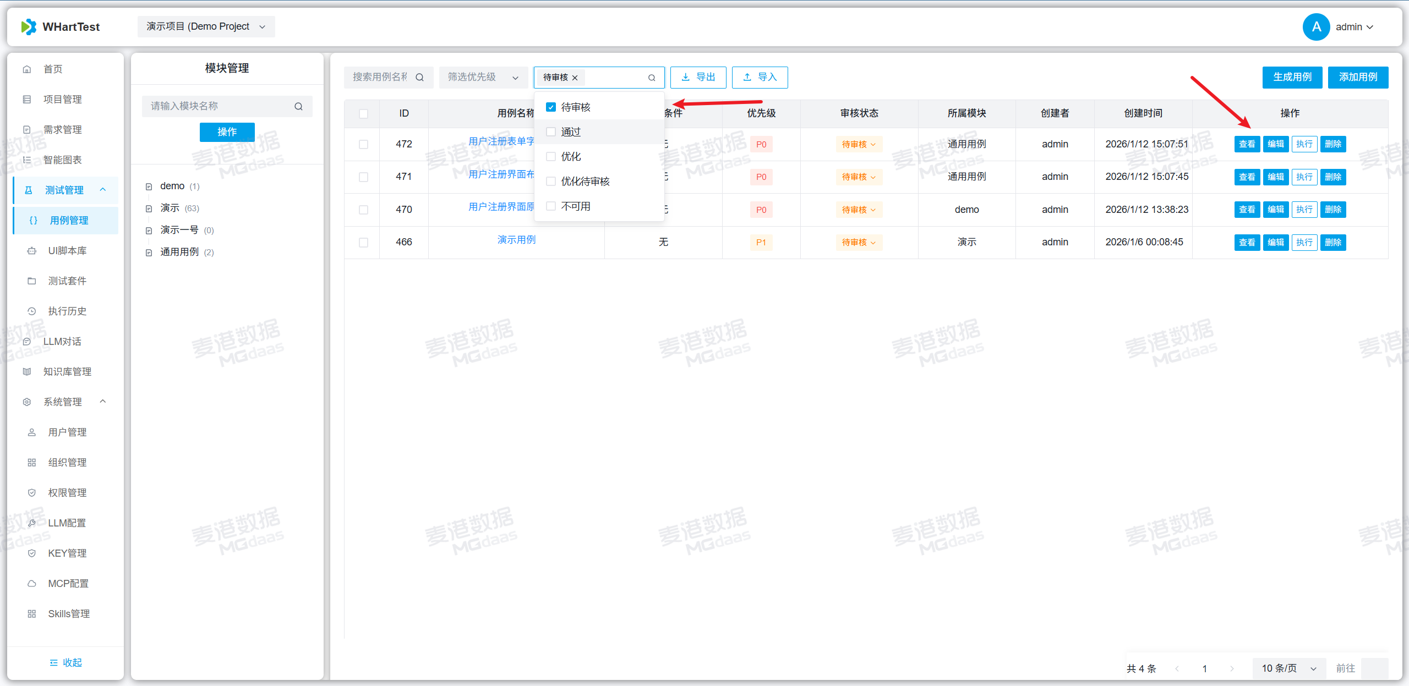The image size is (1409, 686).
Task: Open the 演示项目 project dropdown
Action: click(x=206, y=27)
